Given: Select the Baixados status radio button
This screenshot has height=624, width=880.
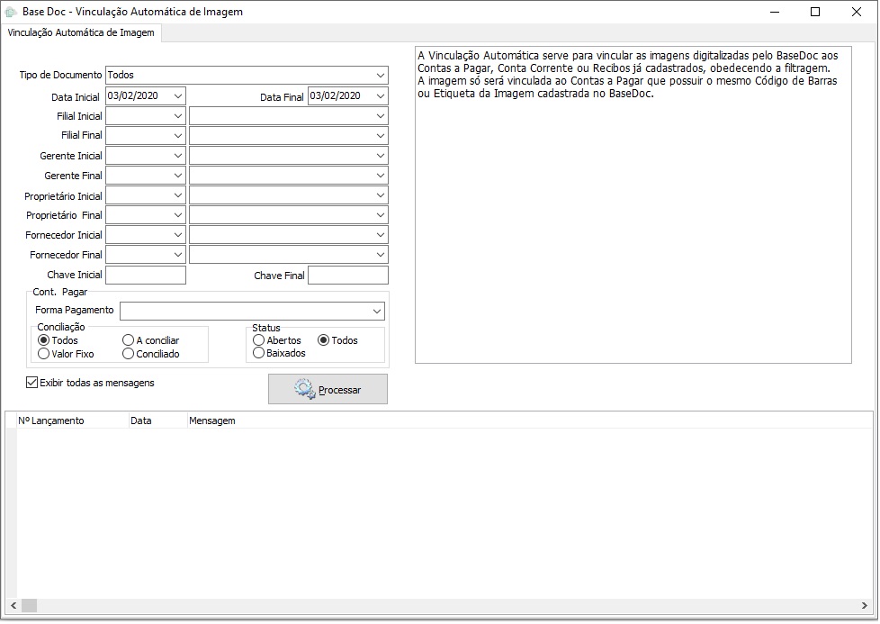Looking at the screenshot, I should click(x=258, y=353).
